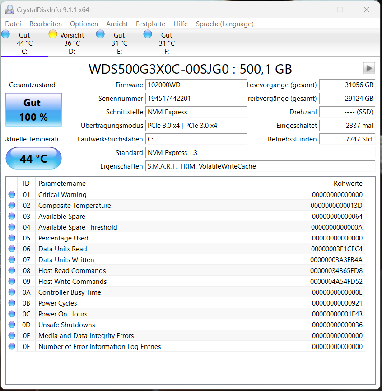Select the Critical Warning parameter name
The height and width of the screenshot is (391, 382).
coord(62,195)
